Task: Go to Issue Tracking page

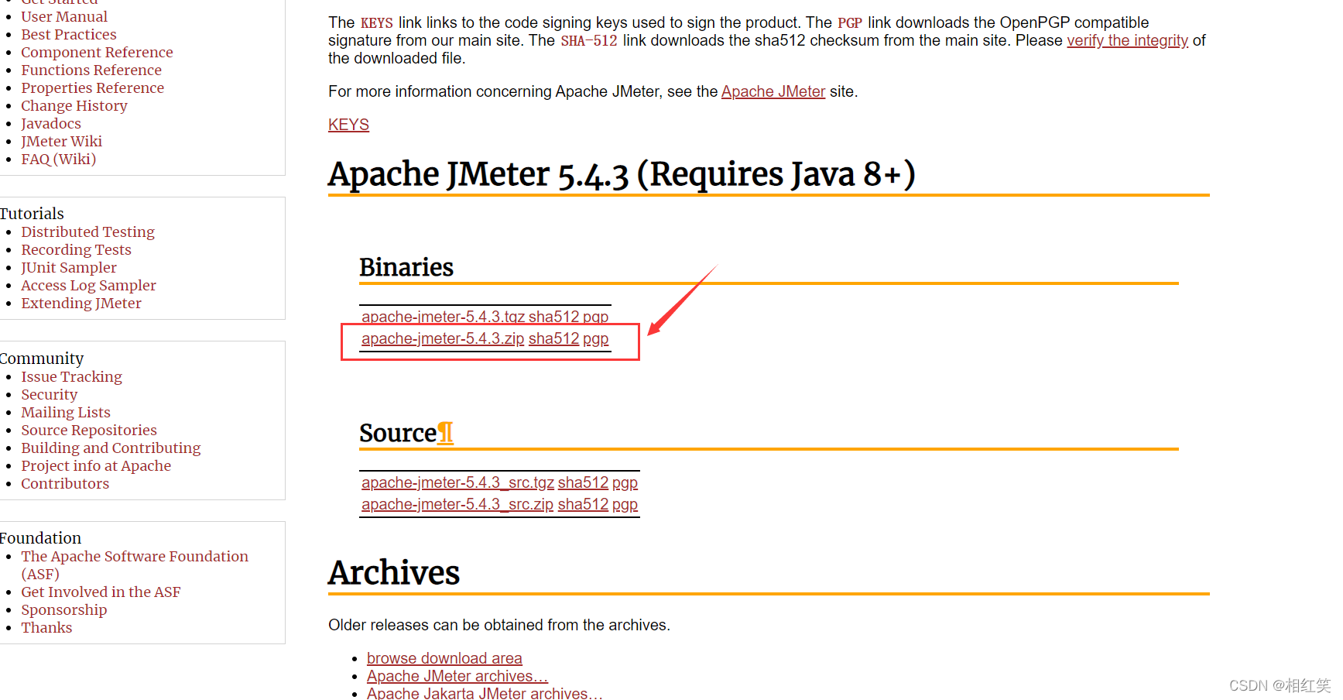Action: pyautogui.click(x=71, y=376)
